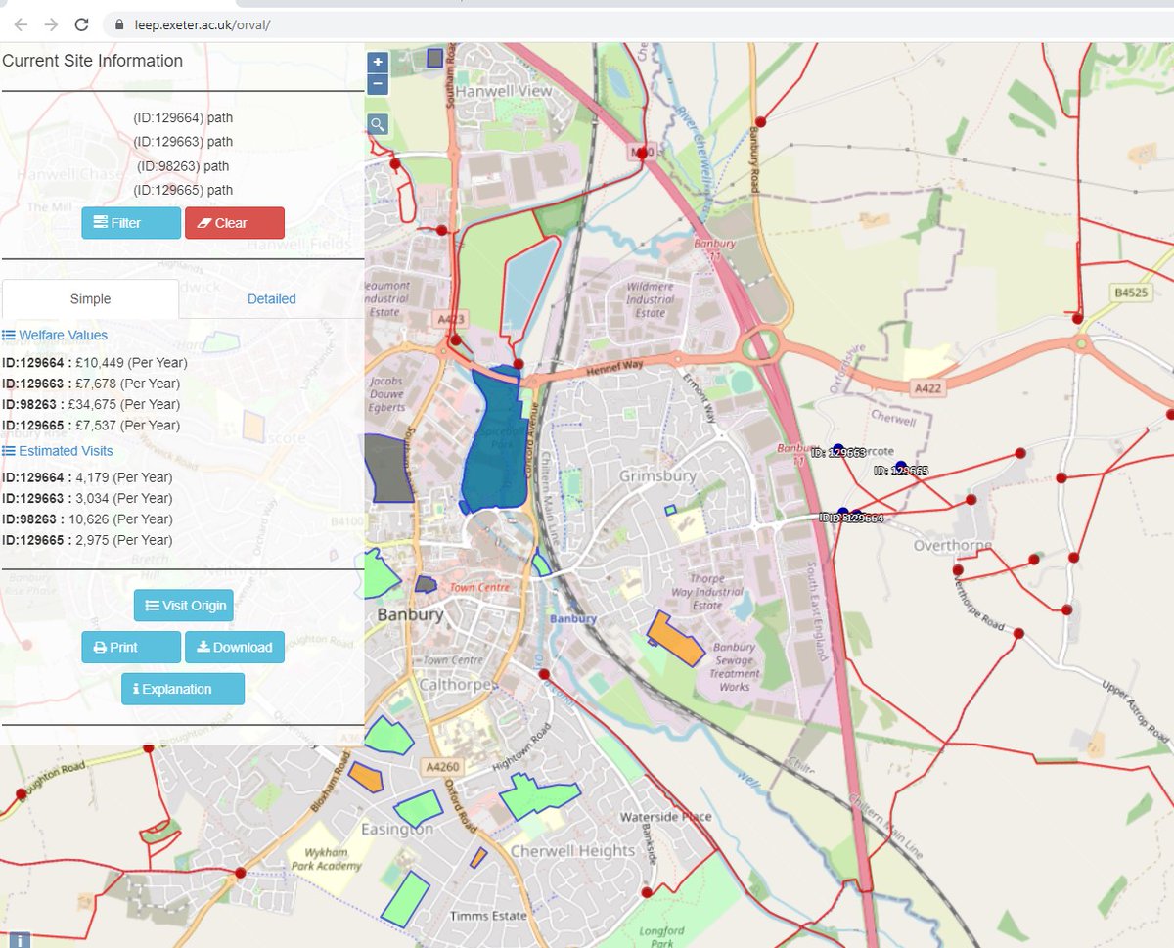
Task: Switch to the Simple tab
Action: tap(90, 299)
